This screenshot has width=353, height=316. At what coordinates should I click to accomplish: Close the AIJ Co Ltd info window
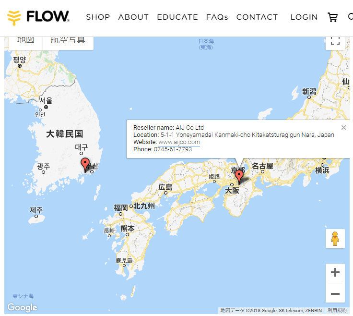343,128
